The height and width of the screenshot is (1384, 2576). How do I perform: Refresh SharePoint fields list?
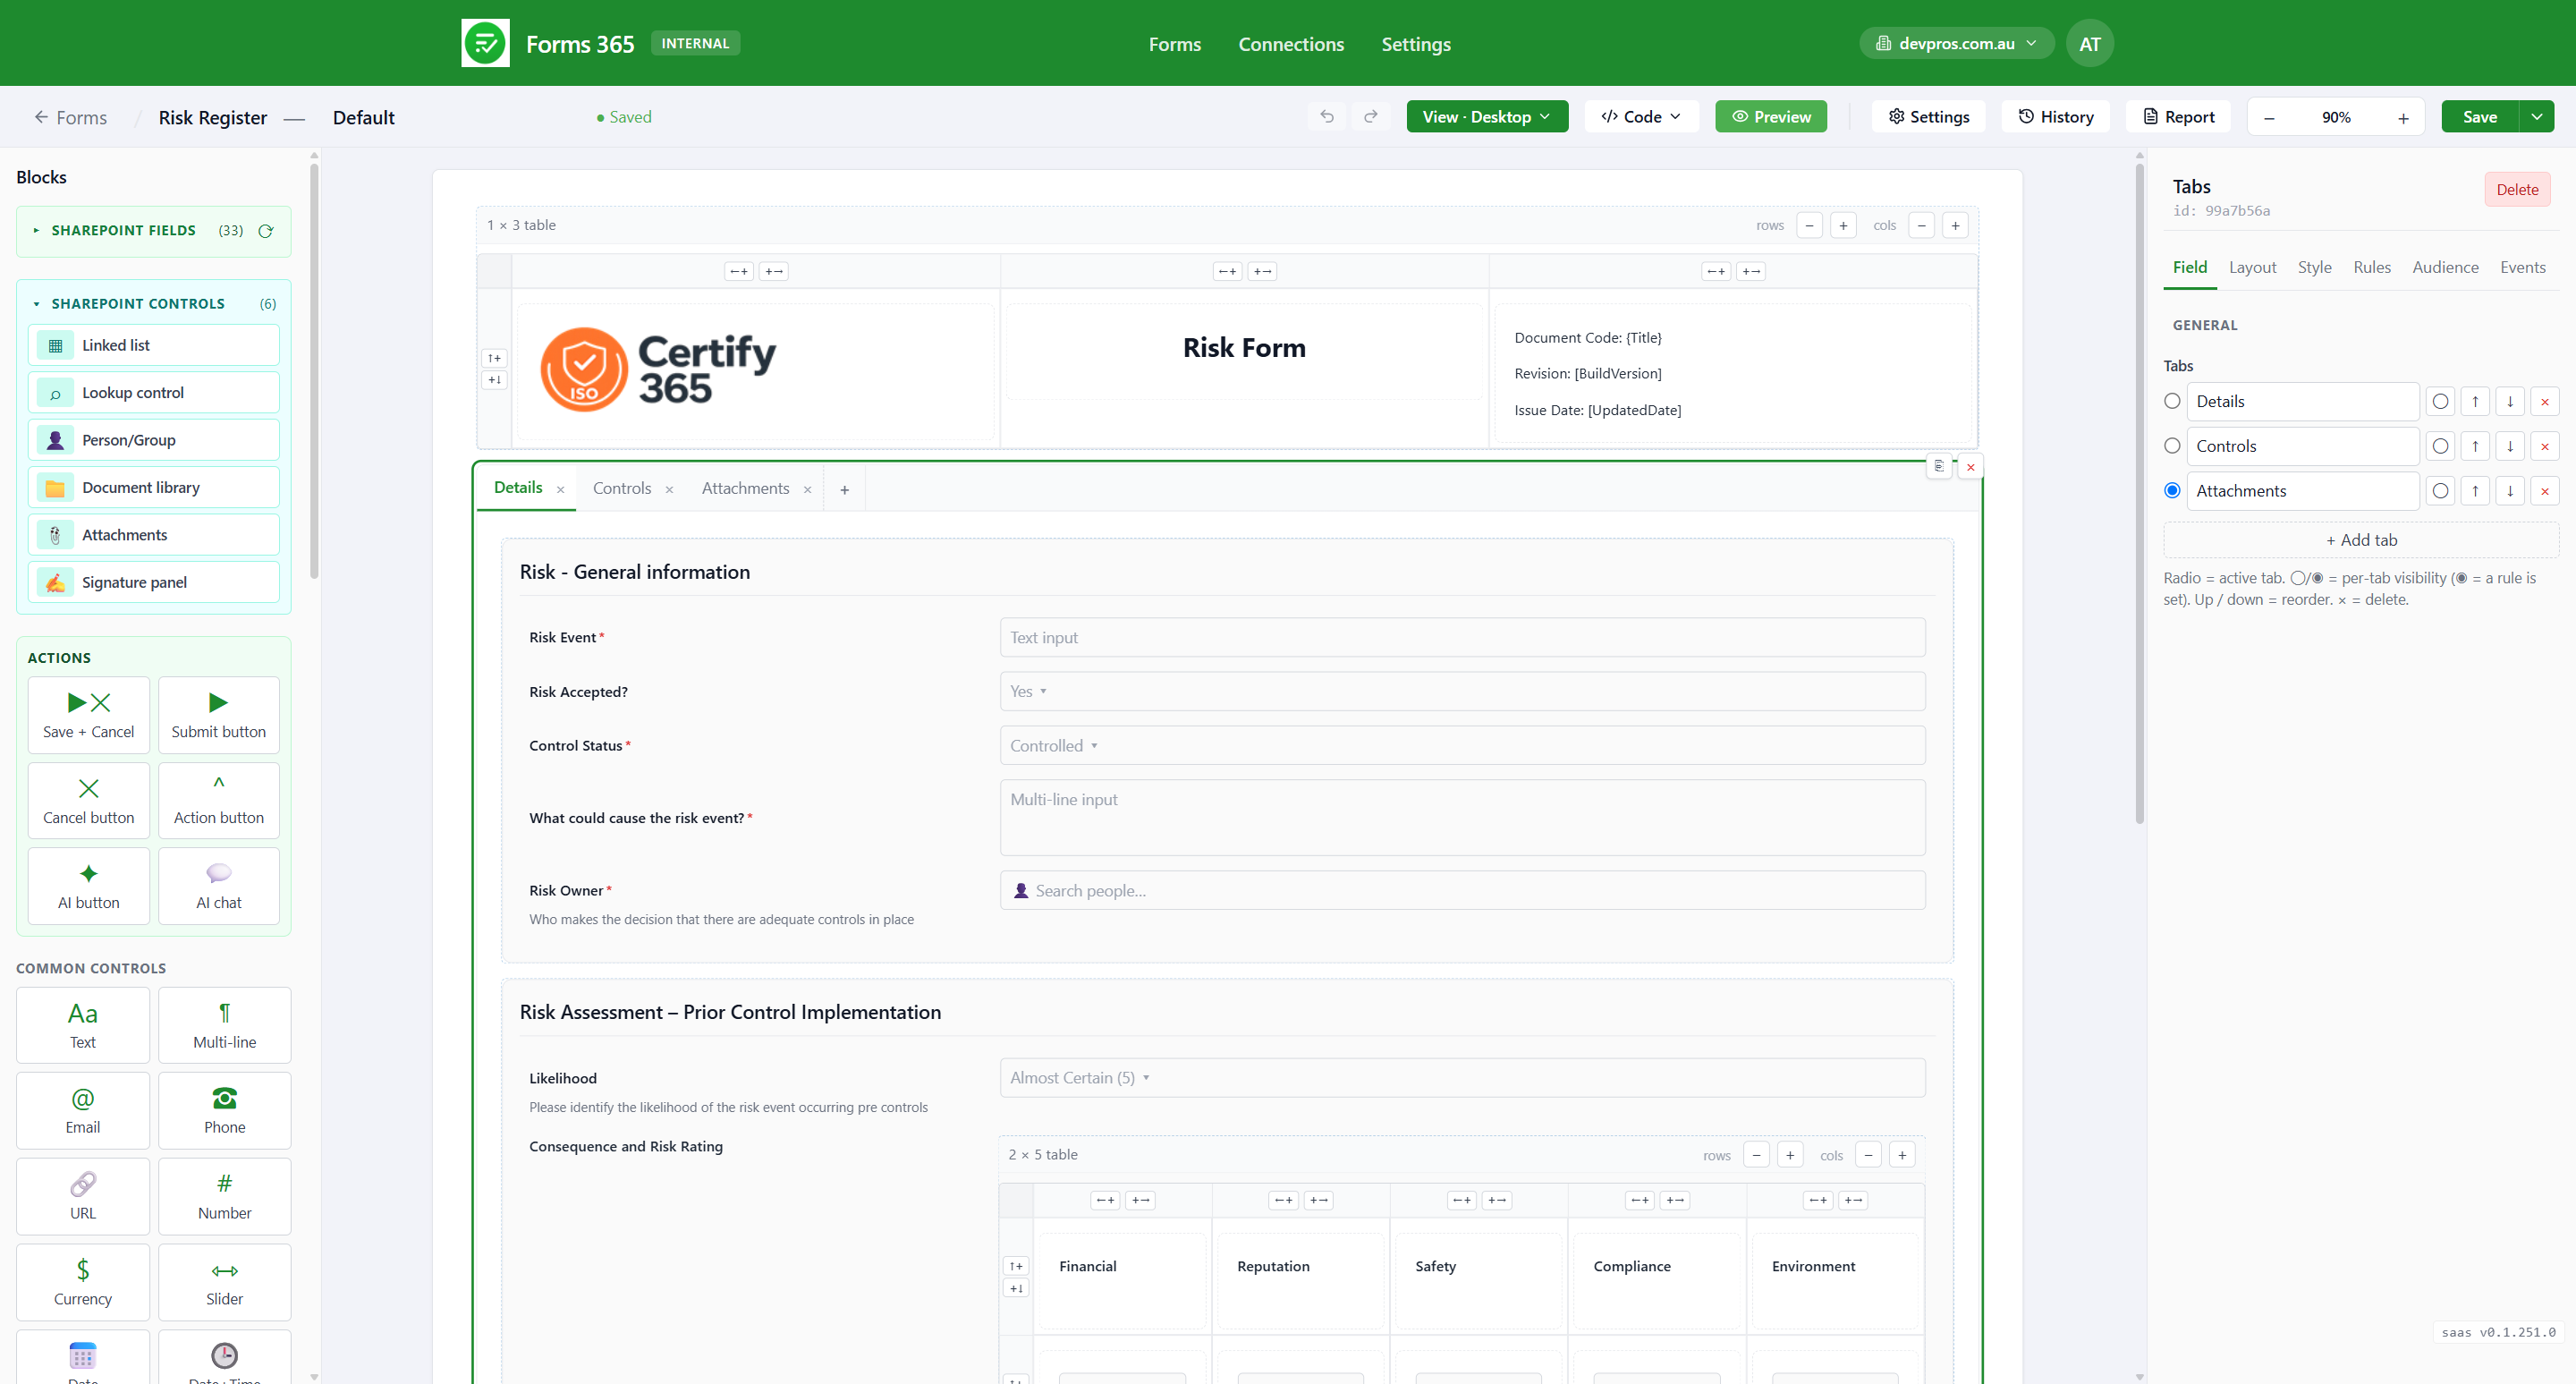click(x=266, y=231)
